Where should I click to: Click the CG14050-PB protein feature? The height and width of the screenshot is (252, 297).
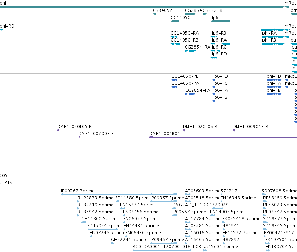click(174, 80)
